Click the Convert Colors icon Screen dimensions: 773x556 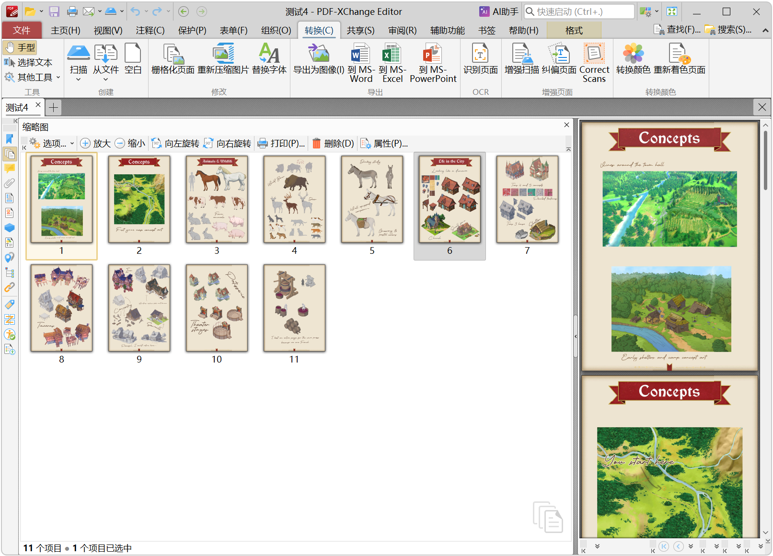point(633,58)
